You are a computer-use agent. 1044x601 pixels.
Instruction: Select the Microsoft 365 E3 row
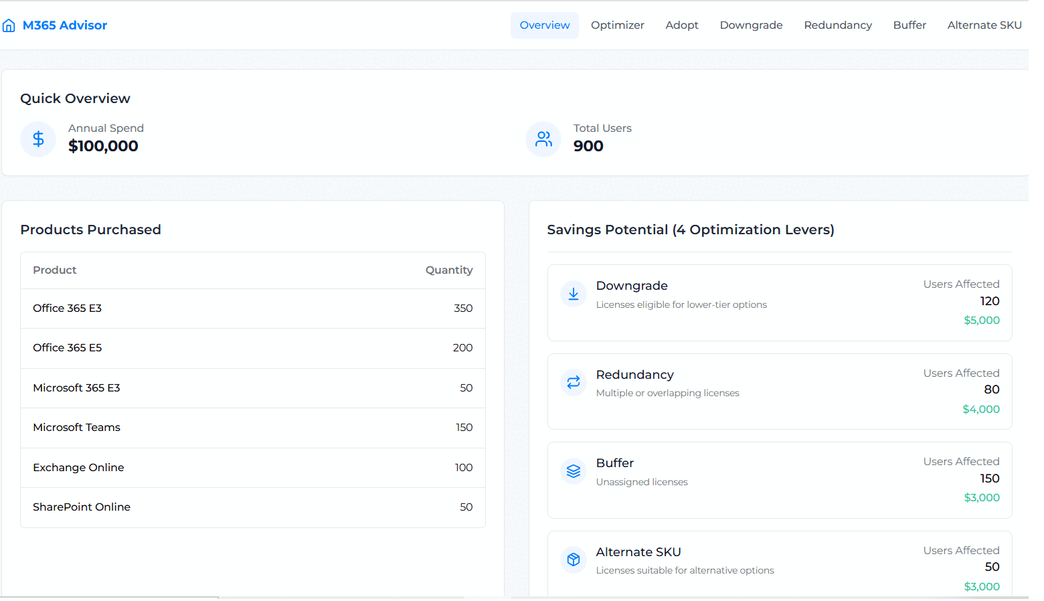coord(253,388)
